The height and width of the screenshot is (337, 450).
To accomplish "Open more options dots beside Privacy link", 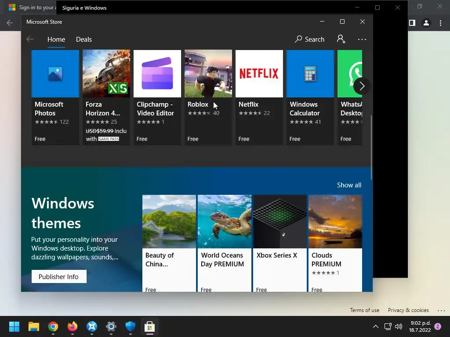I will (441, 310).
